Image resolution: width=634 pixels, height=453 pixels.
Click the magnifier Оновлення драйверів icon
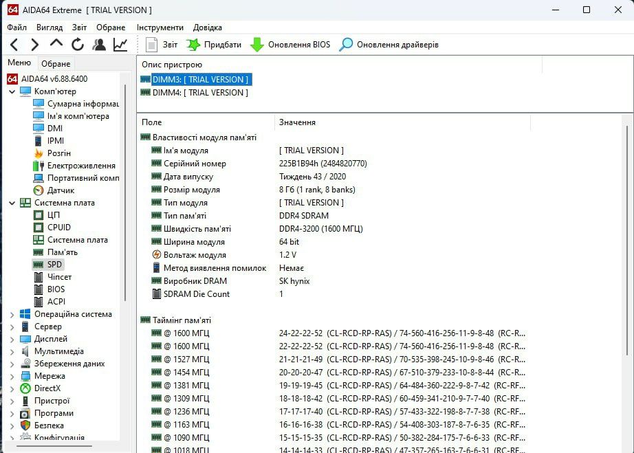346,45
